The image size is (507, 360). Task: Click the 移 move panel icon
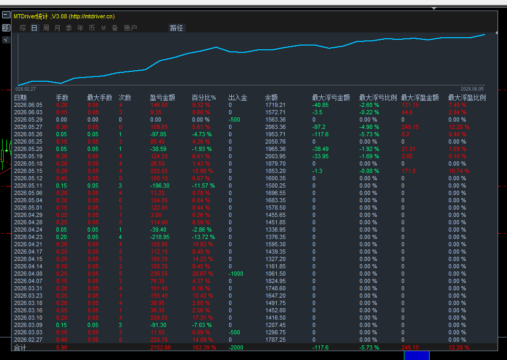tap(6, 28)
